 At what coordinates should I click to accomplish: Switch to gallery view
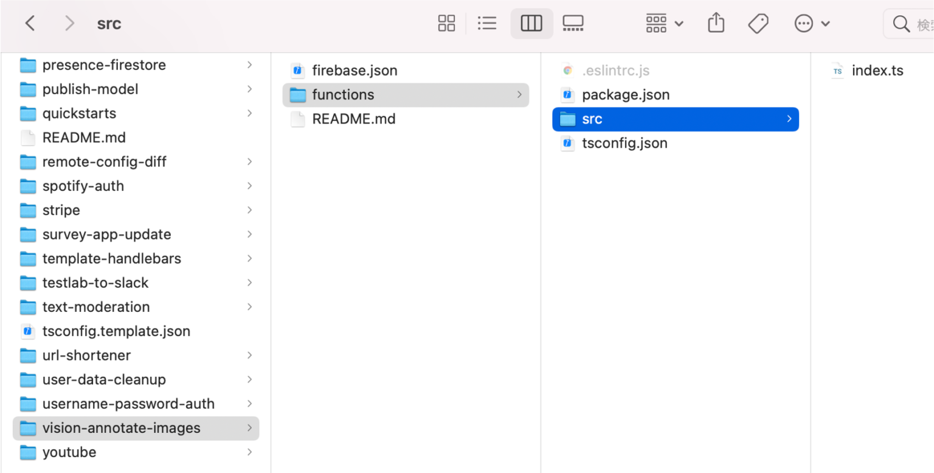[572, 23]
